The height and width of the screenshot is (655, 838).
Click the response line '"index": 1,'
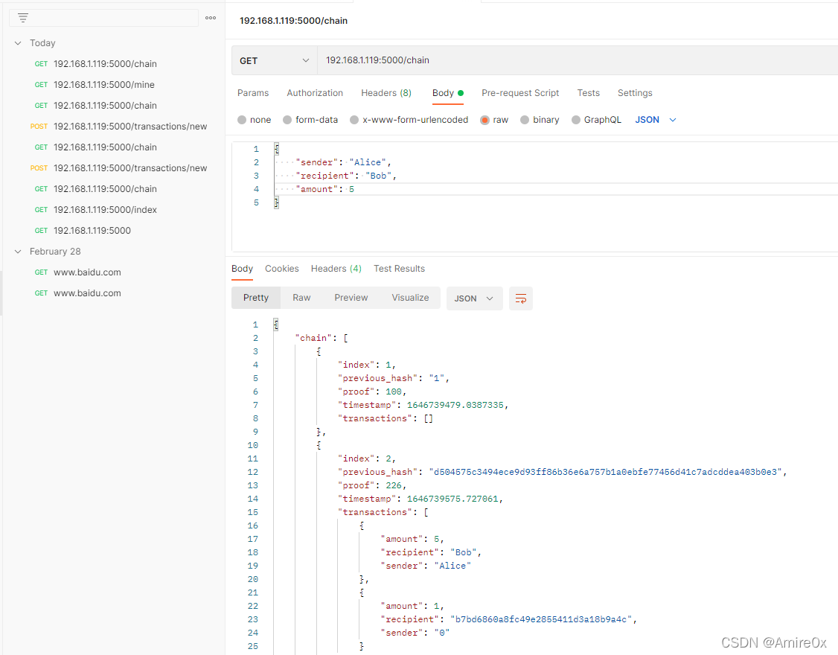(367, 365)
